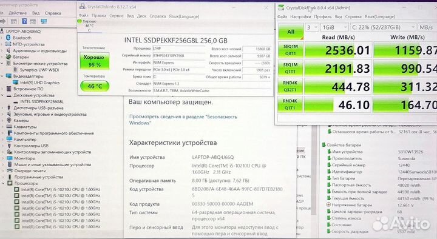Open Профиль menu in CrystalDiskMark
The height and width of the screenshot is (239, 437).
tap(322, 17)
